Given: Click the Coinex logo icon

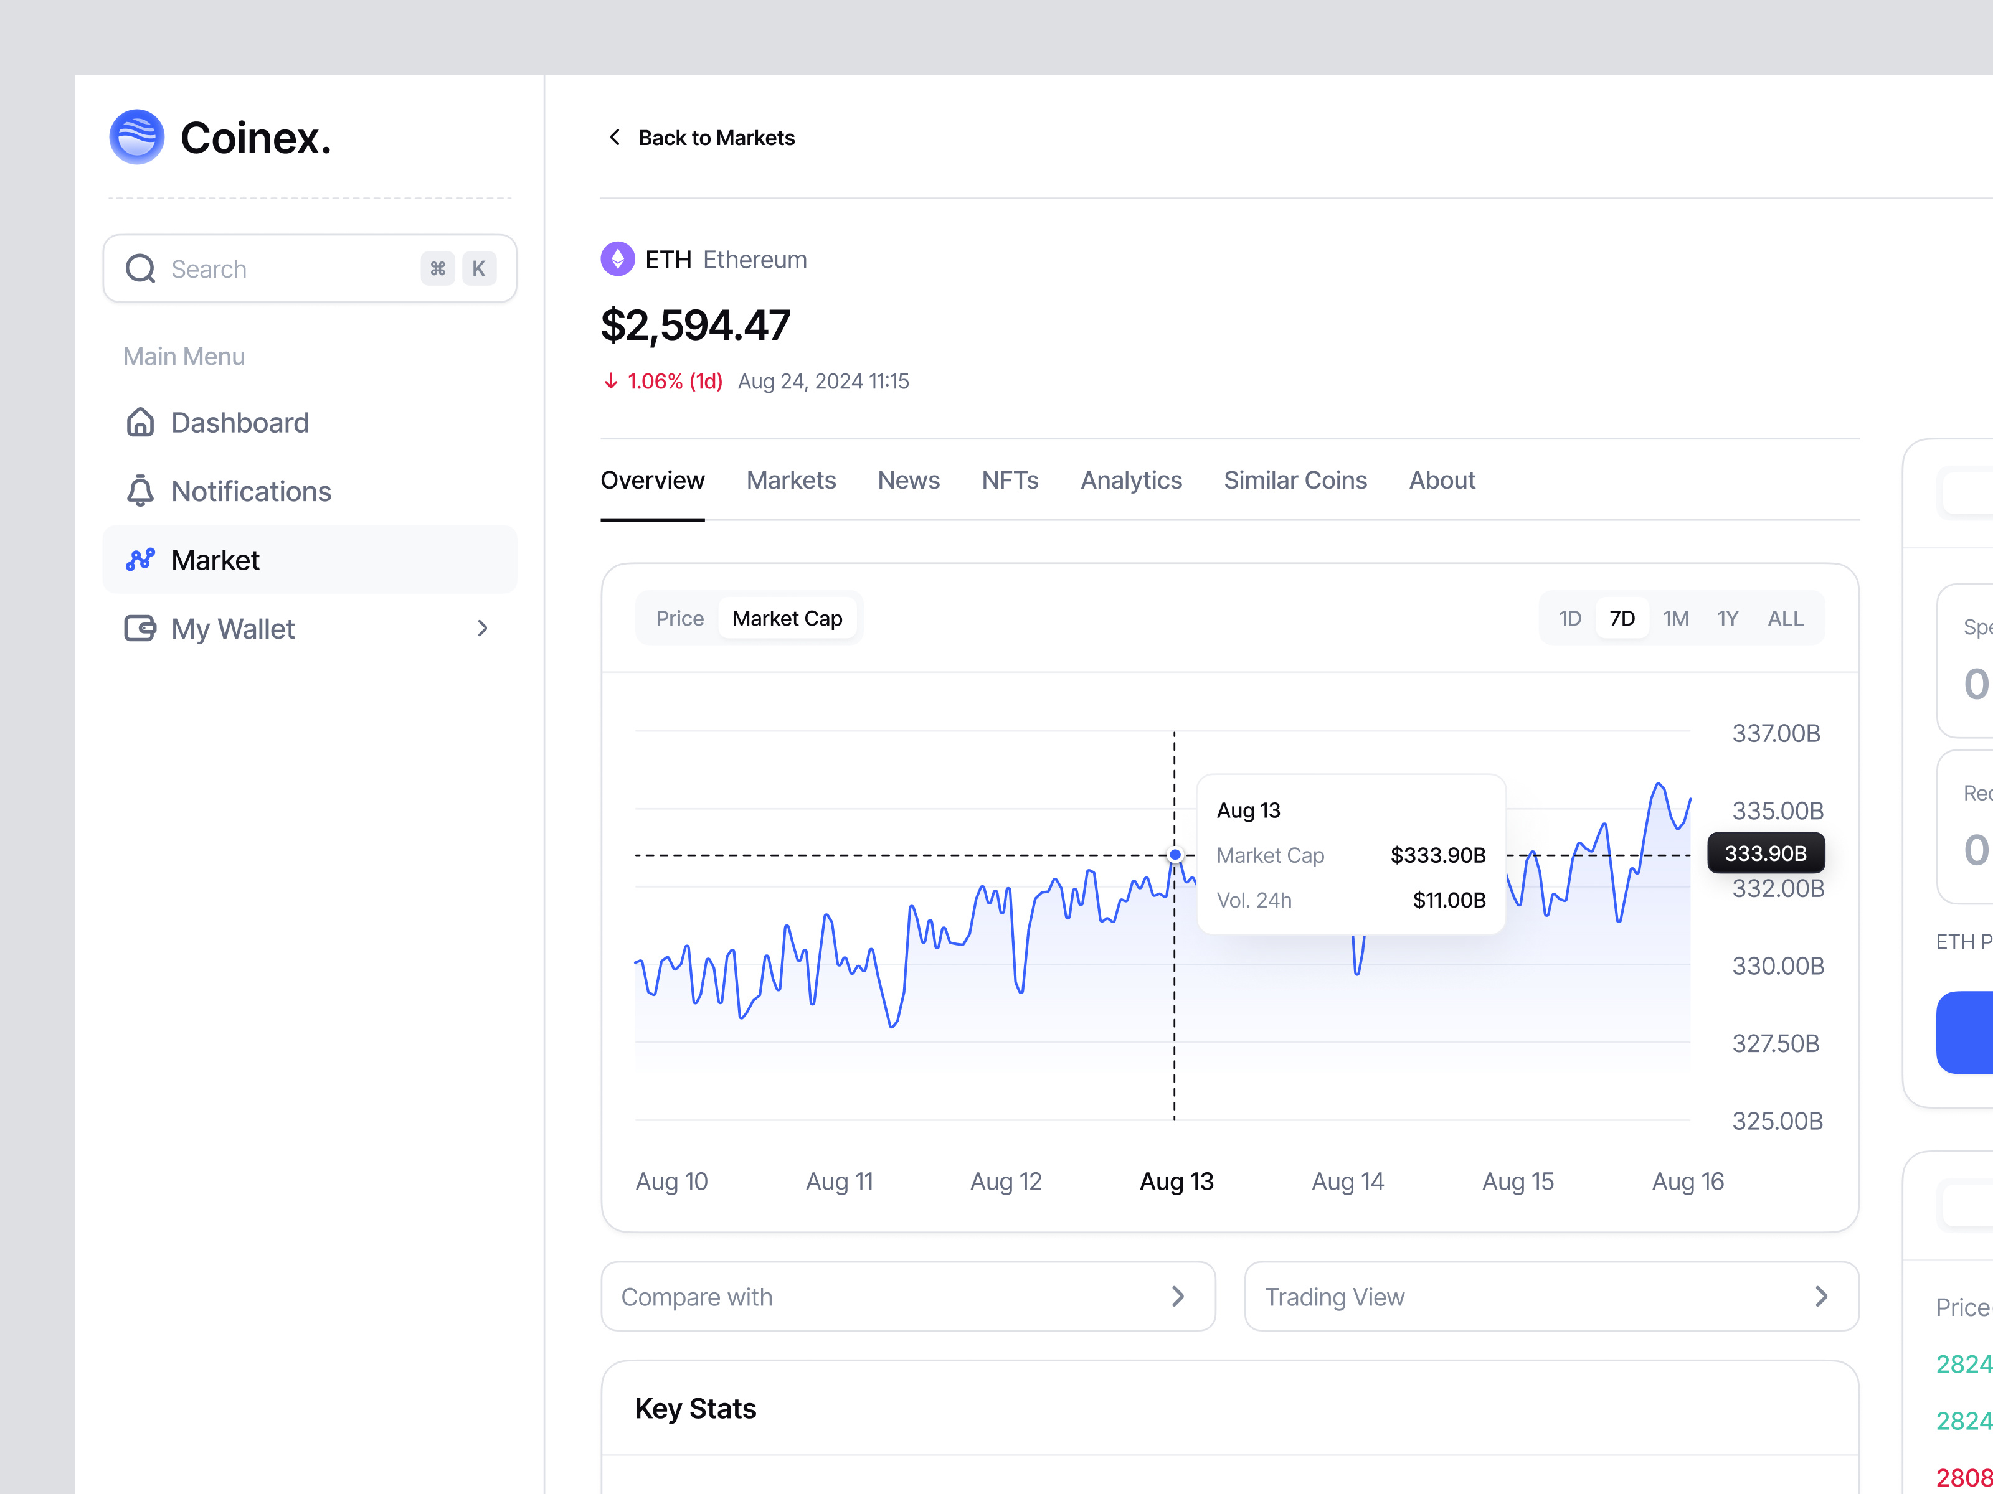Looking at the screenshot, I should coord(137,137).
